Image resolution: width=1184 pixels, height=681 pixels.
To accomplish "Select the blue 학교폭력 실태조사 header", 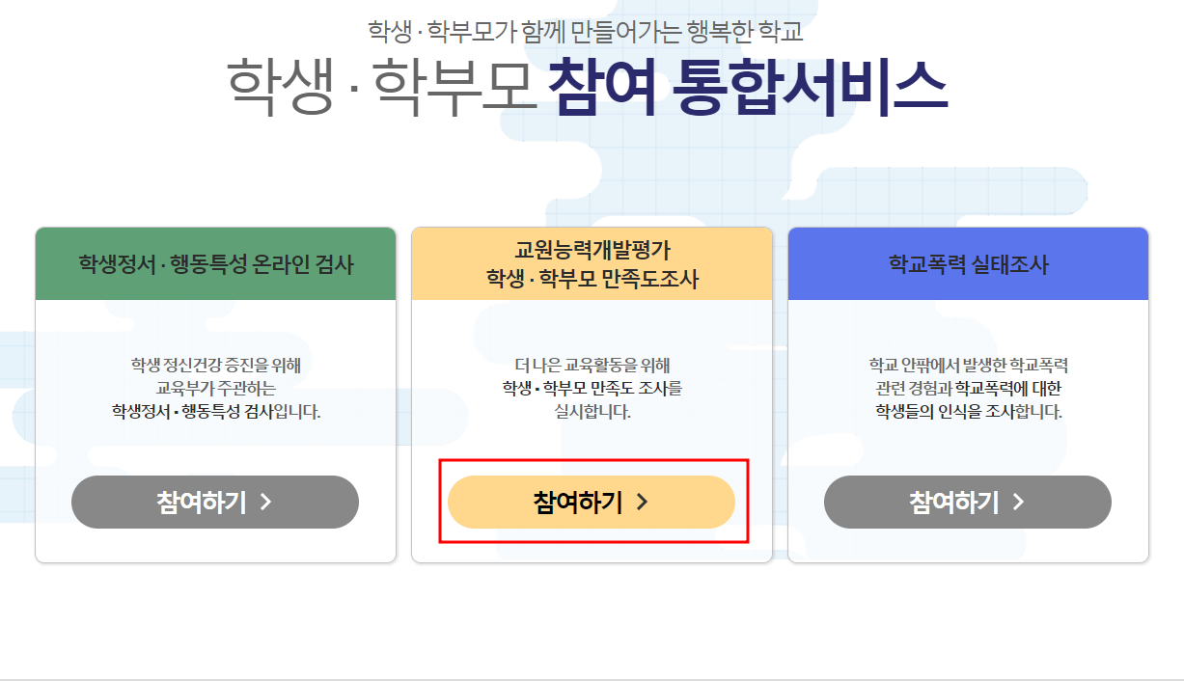I will point(968,264).
